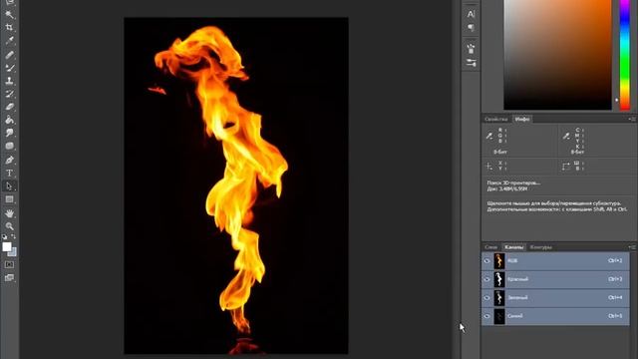
Task: Change the screen mode
Action: point(9,278)
